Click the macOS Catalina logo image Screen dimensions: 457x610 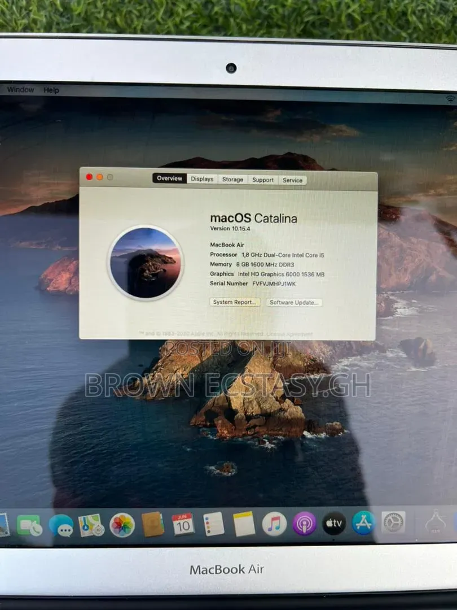146,263
